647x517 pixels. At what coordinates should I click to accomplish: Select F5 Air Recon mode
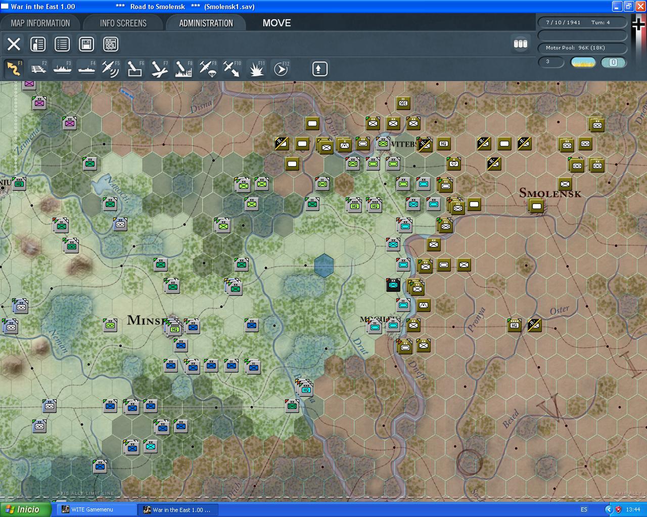pos(111,68)
